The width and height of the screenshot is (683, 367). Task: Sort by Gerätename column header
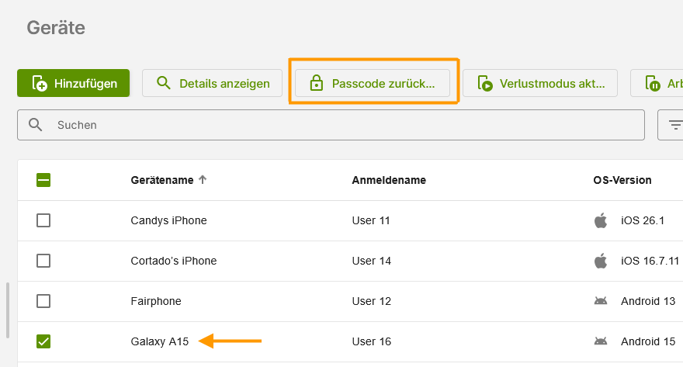pyautogui.click(x=162, y=180)
